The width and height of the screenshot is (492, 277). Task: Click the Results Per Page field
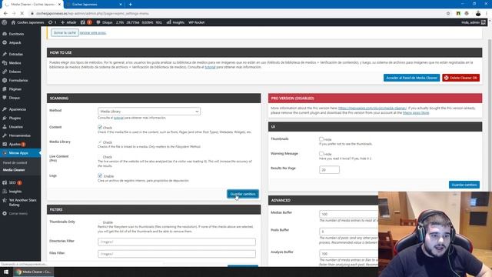(x=329, y=169)
